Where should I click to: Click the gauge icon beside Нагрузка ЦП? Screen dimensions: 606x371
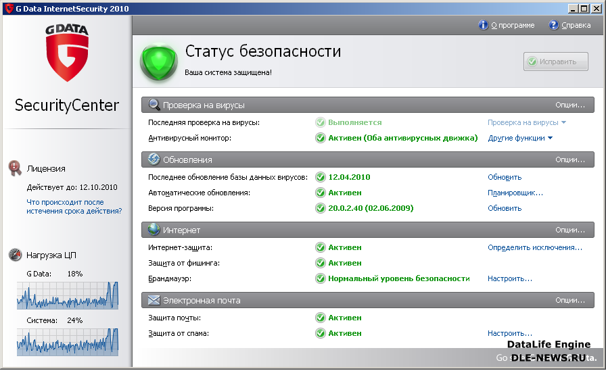point(15,255)
